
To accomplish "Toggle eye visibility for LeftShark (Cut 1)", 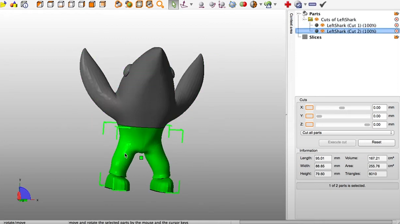I will [322, 25].
